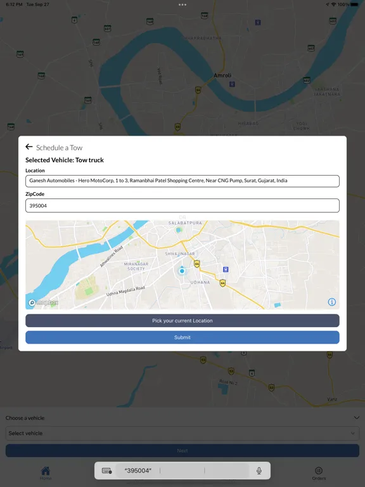Click the SALABATPURA label on the map
The height and width of the screenshot is (487, 365).
pyautogui.click(x=185, y=223)
